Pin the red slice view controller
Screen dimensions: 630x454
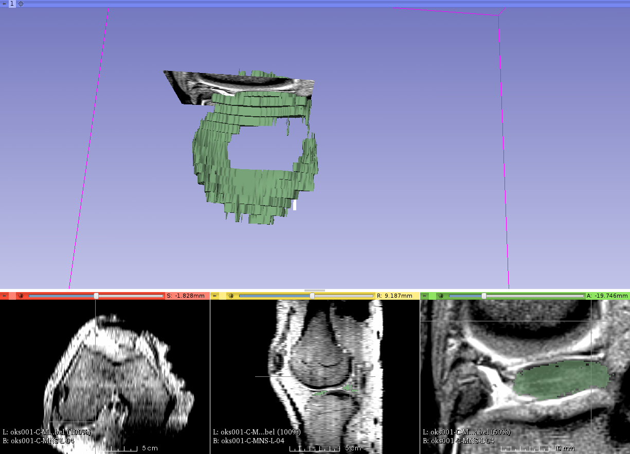pyautogui.click(x=4, y=296)
